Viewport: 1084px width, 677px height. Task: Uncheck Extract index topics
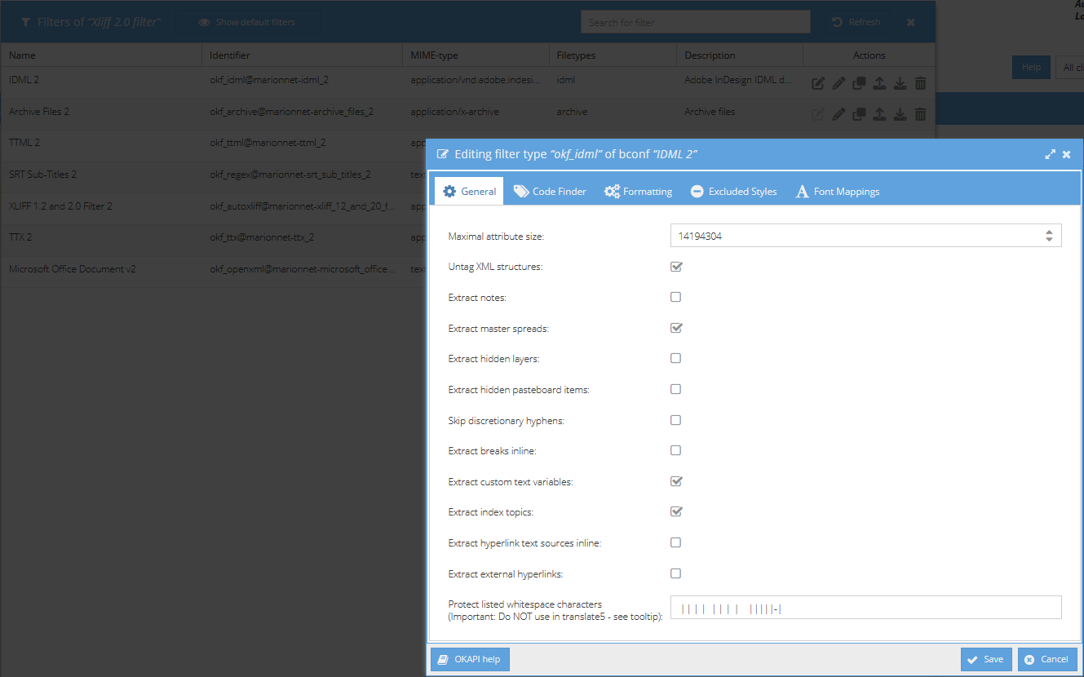[676, 512]
